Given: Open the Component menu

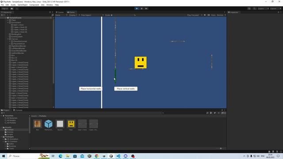Looking at the screenshot, I should (34, 5).
